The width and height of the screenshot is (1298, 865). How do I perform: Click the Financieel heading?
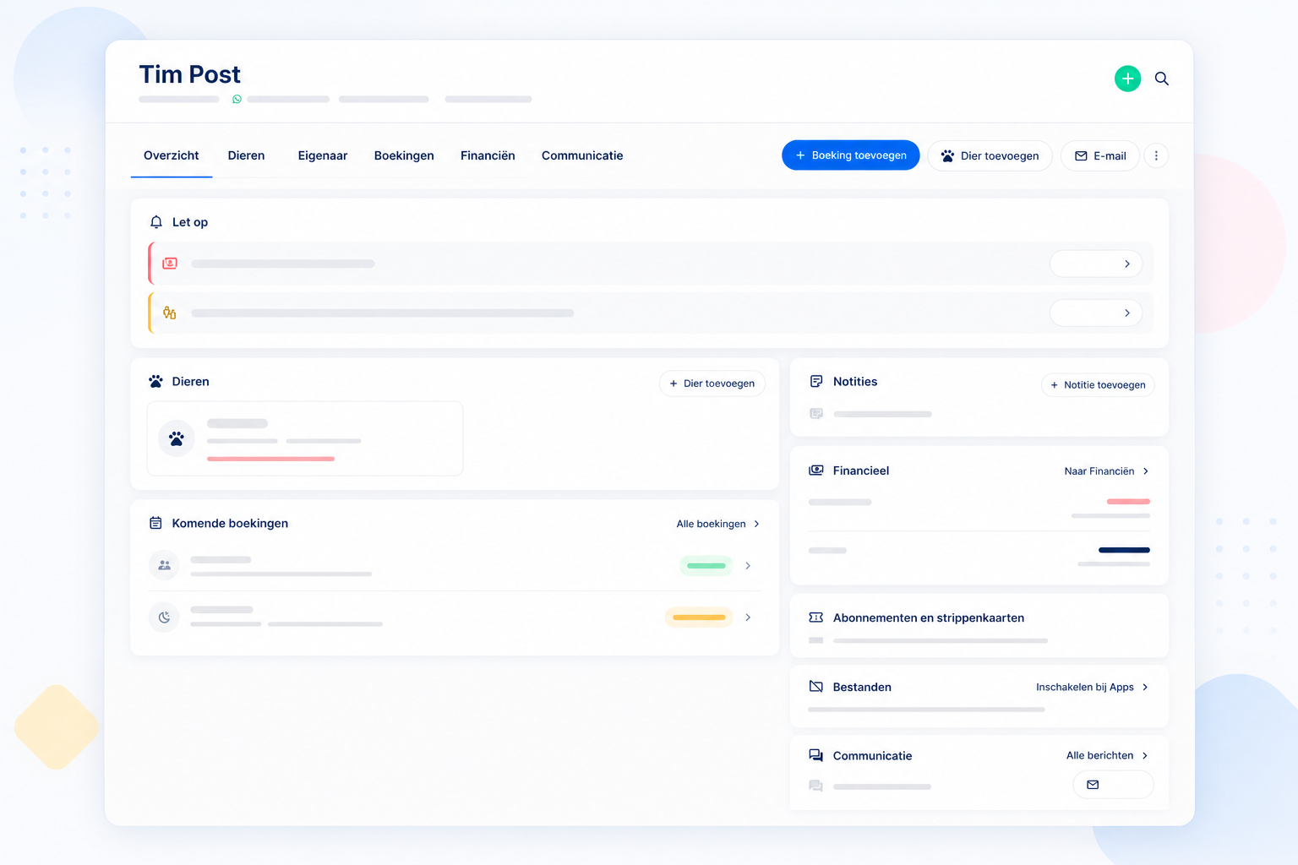coord(861,471)
